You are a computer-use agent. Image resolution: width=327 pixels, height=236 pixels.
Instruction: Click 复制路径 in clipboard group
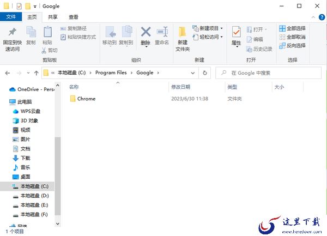(x=73, y=28)
